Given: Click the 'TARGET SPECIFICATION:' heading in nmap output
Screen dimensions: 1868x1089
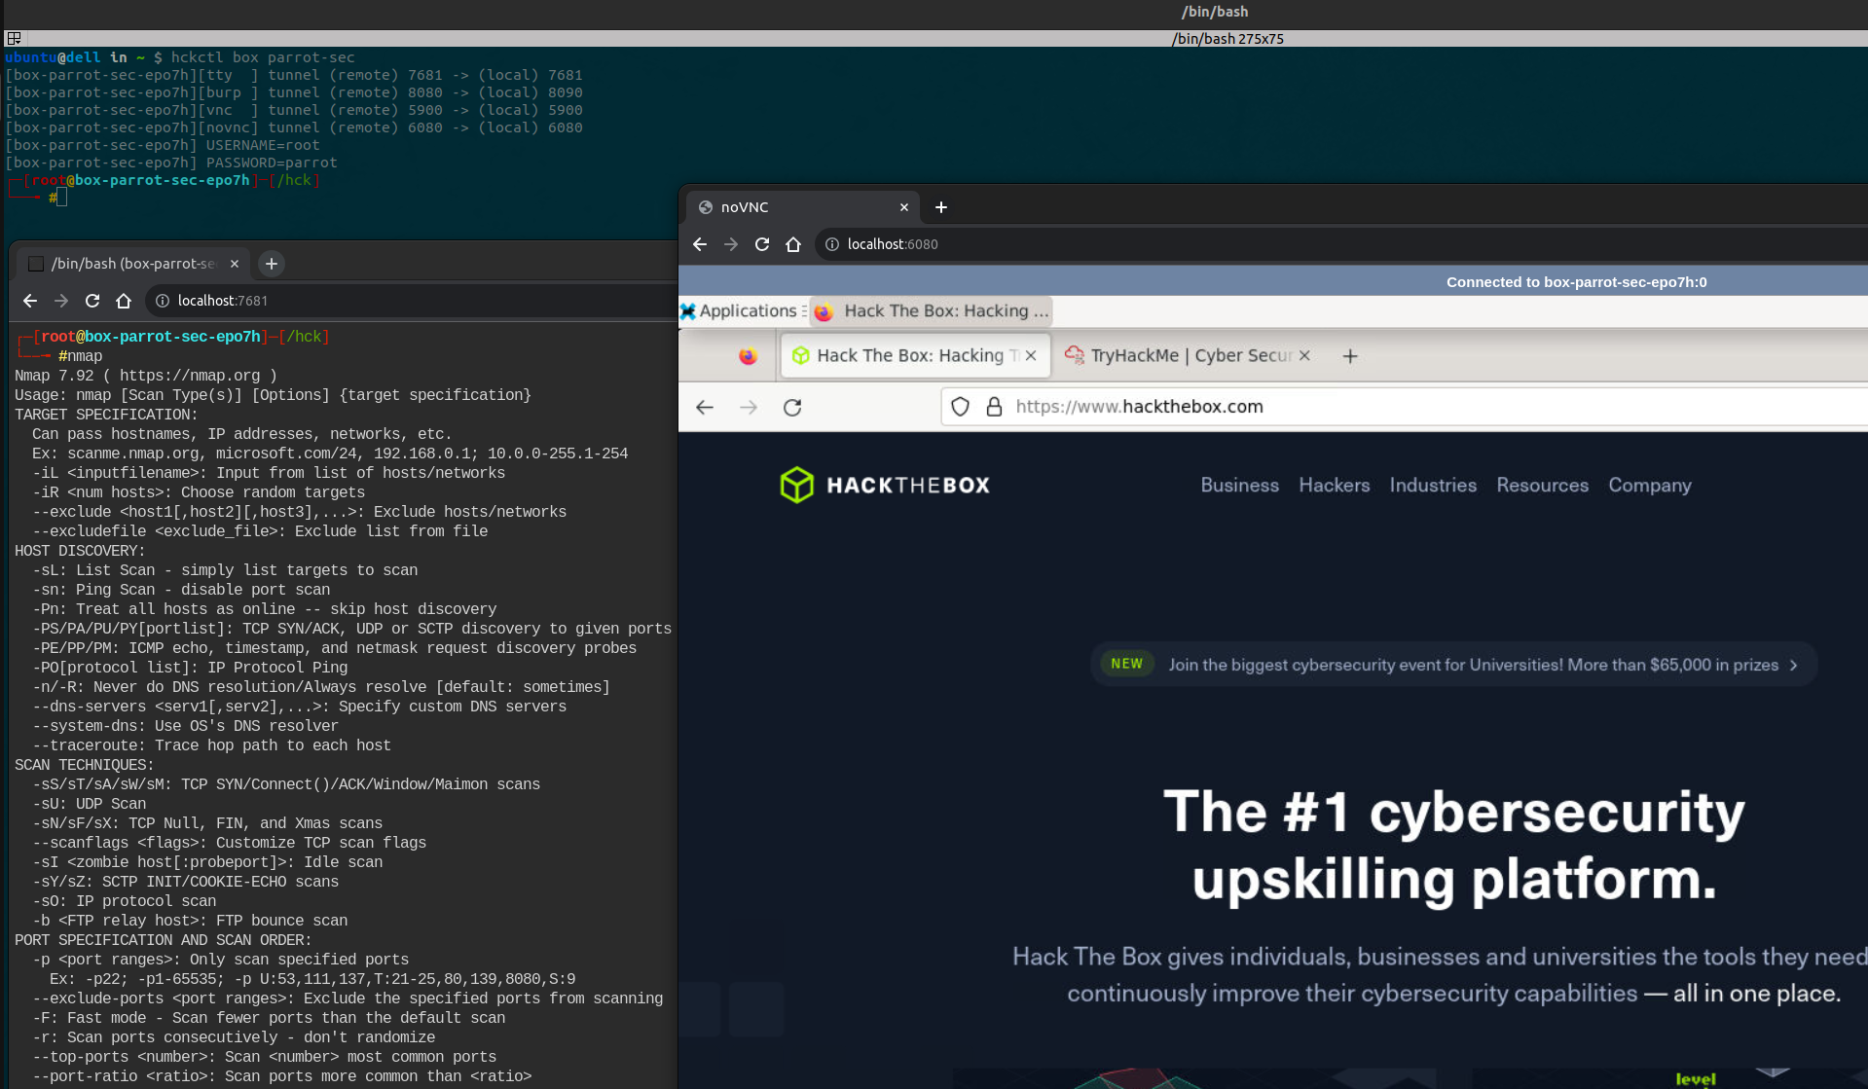Looking at the screenshot, I should [x=106, y=415].
